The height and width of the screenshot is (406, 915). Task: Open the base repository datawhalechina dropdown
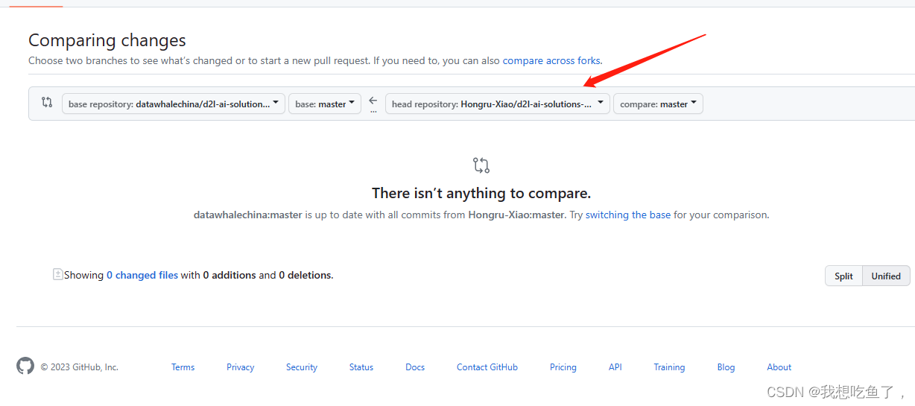pyautogui.click(x=174, y=104)
